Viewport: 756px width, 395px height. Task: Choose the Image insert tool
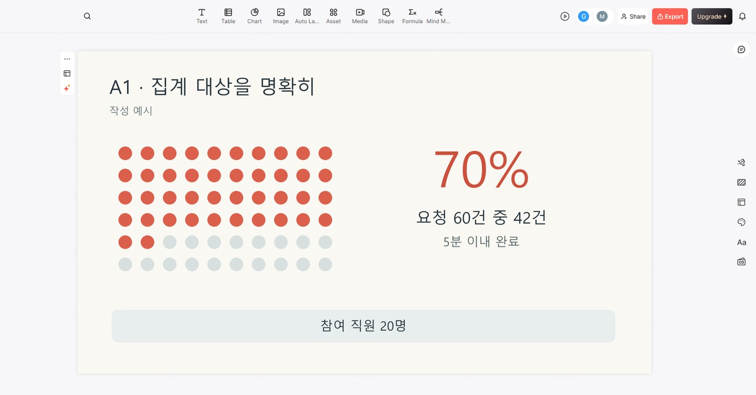[x=281, y=16]
